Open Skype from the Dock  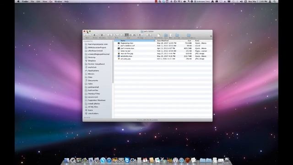pyautogui.click(x=103, y=160)
